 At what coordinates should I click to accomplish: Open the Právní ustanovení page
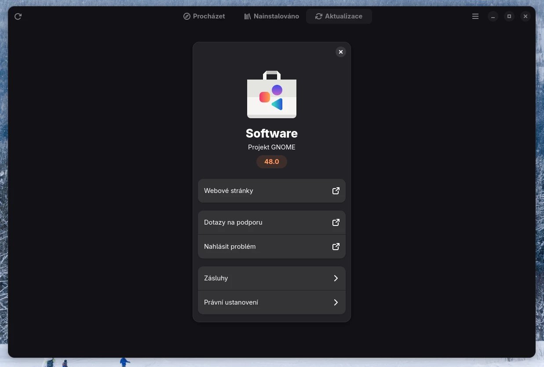[x=272, y=302]
